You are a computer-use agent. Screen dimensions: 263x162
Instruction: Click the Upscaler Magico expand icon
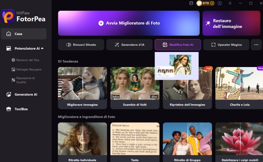(213, 45)
